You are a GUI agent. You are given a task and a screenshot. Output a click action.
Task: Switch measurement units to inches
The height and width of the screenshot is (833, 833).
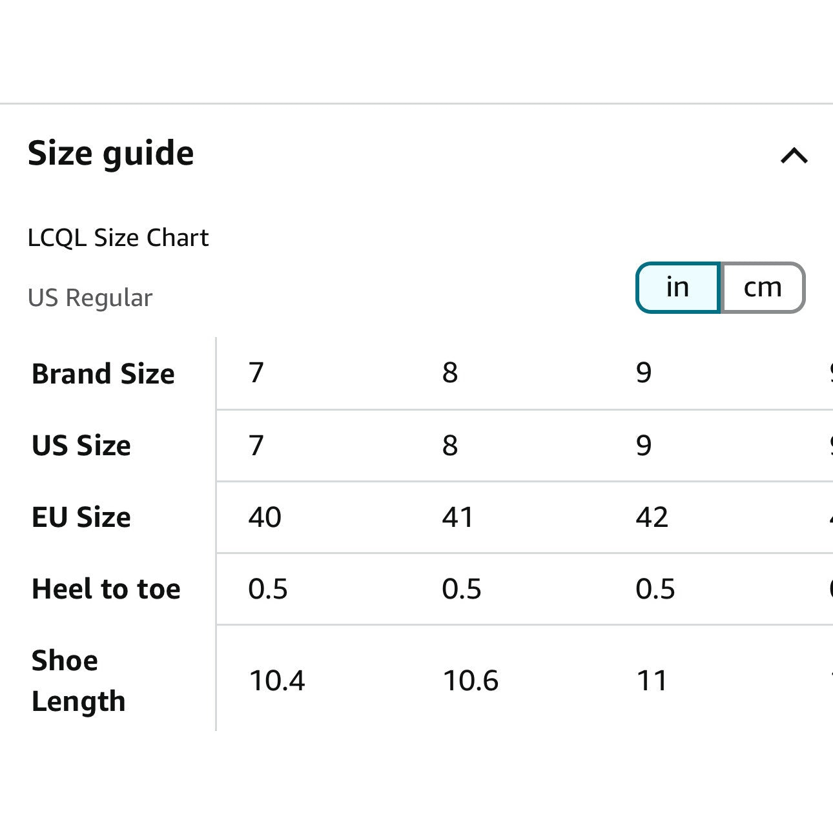[x=678, y=287]
